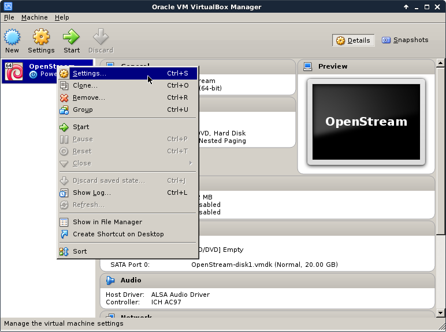Screen dimensions: 446x332
Task: Choose Start in the context menu
Action: [128, 127]
